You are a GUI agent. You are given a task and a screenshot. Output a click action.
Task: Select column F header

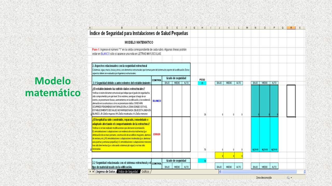tap(186, 28)
